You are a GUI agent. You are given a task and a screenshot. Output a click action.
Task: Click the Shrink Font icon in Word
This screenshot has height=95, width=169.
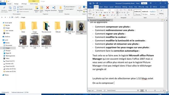point(114,15)
